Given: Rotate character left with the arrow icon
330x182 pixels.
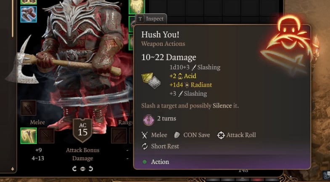Looking at the screenshot, I should (x=74, y=169).
